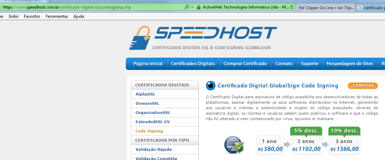Image resolution: width=385 pixels, height=160 pixels.
Task: Go to Página inicial in the navigation bar
Action: [148, 63]
